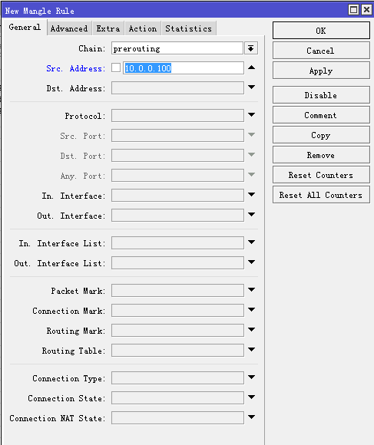Expand the Protocol field
Viewport: 374px width, 445px height.
(251, 114)
